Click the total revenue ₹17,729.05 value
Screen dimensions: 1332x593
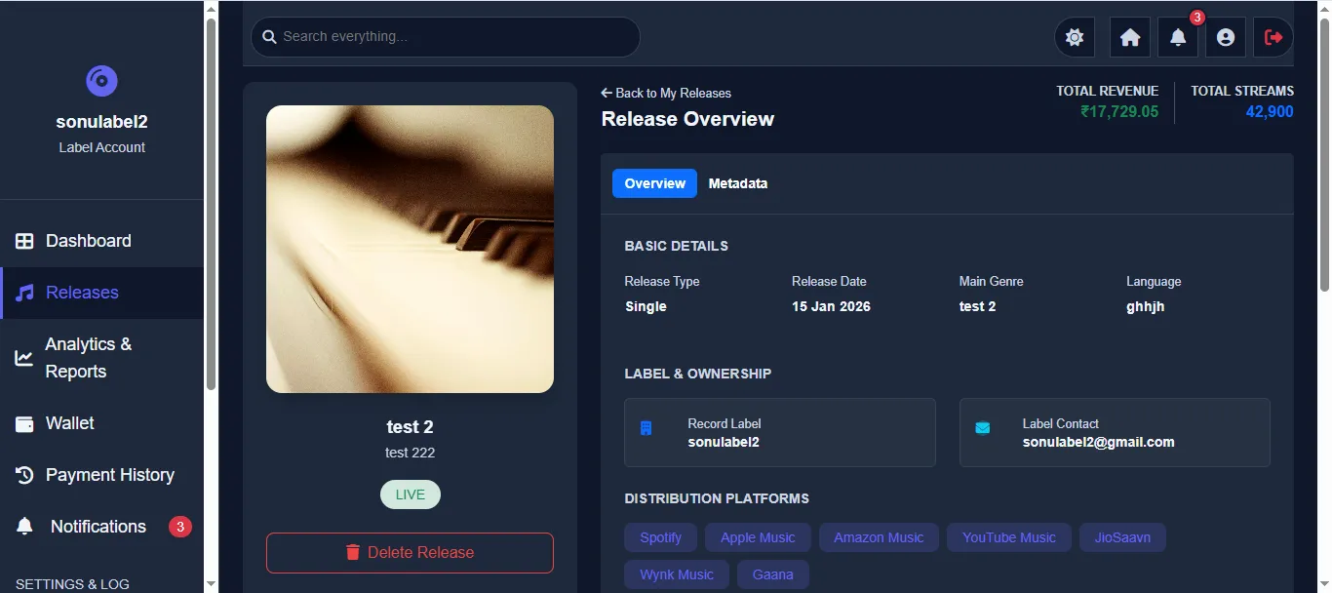click(1119, 112)
